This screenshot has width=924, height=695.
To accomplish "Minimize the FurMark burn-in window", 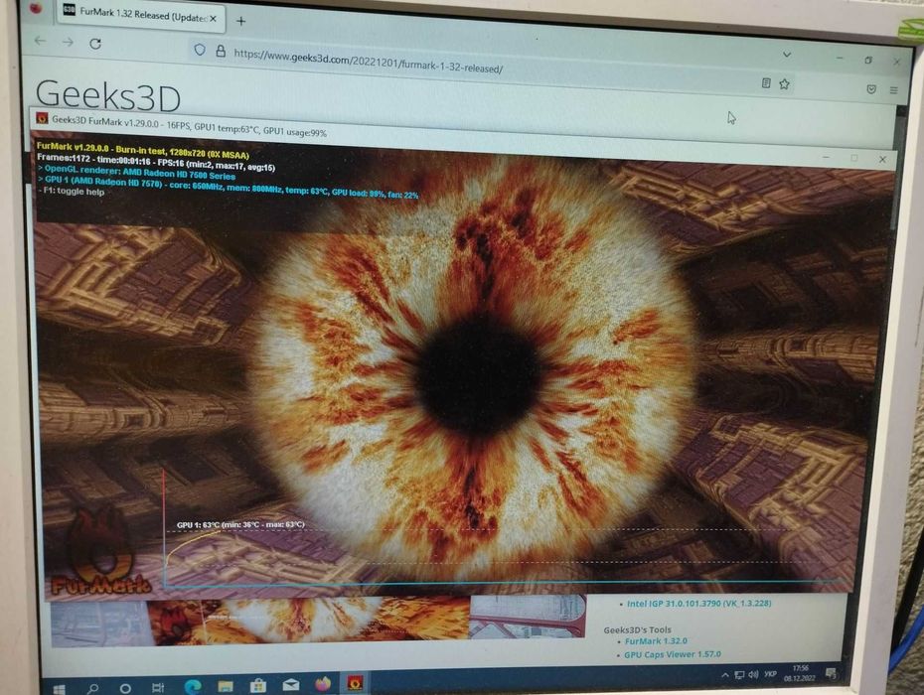I will (x=827, y=157).
